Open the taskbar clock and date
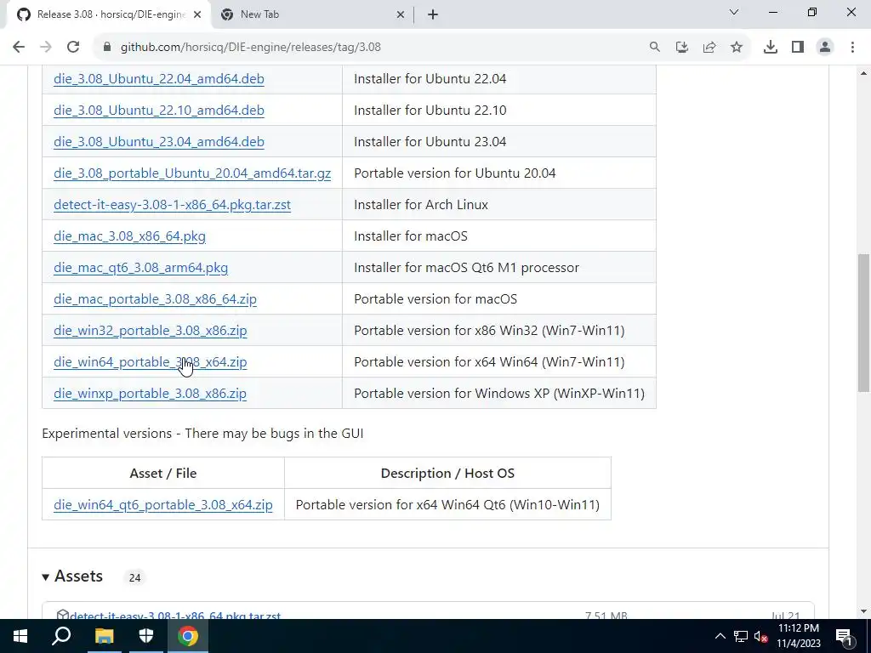The height and width of the screenshot is (653, 871). [798, 636]
